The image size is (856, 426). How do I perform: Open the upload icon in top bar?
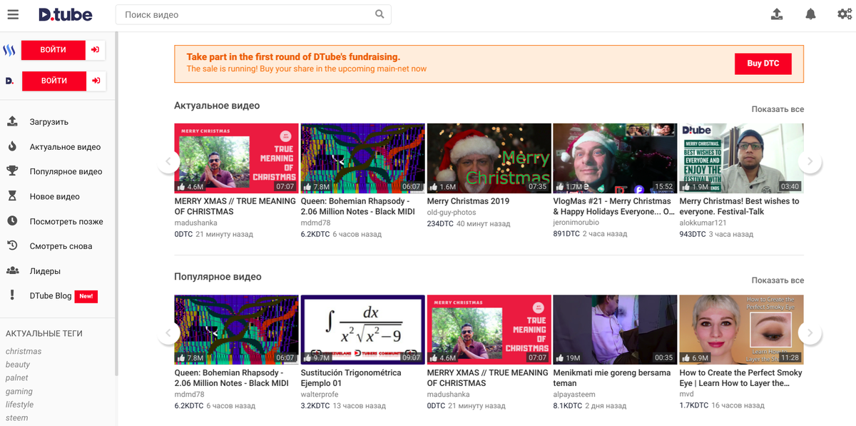778,14
